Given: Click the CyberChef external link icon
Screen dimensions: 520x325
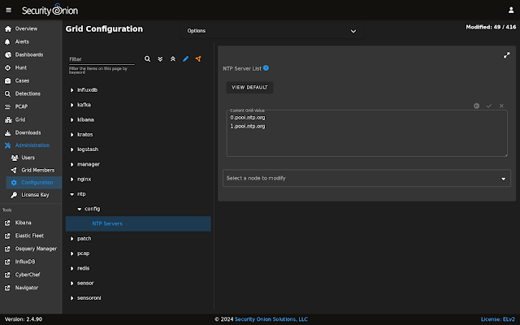Looking at the screenshot, I should pos(7,275).
